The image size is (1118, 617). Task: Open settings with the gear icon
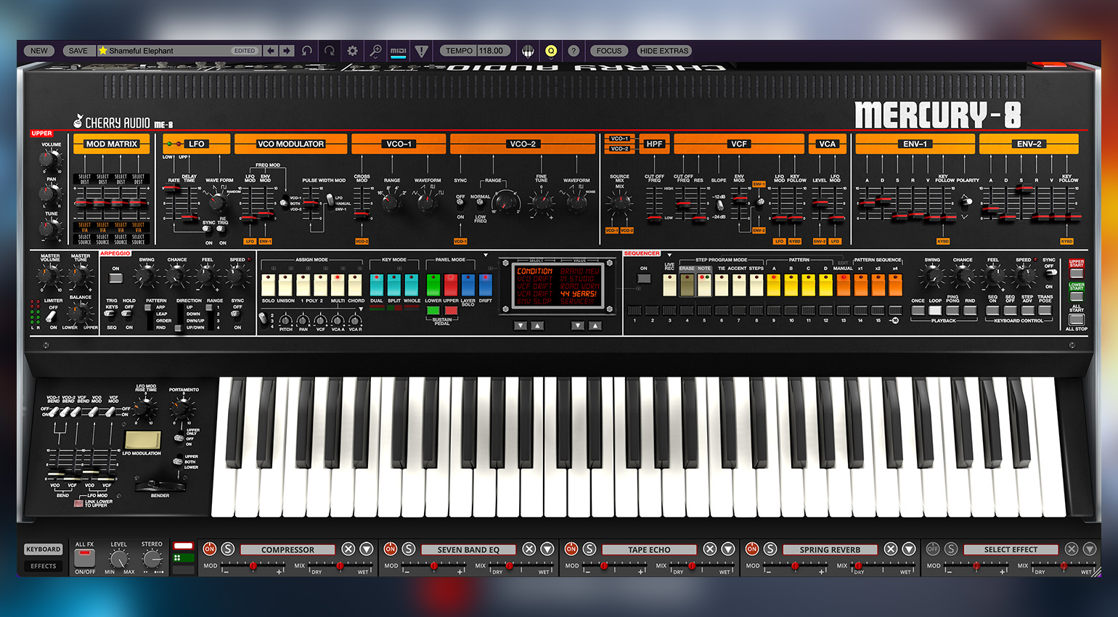pos(353,51)
